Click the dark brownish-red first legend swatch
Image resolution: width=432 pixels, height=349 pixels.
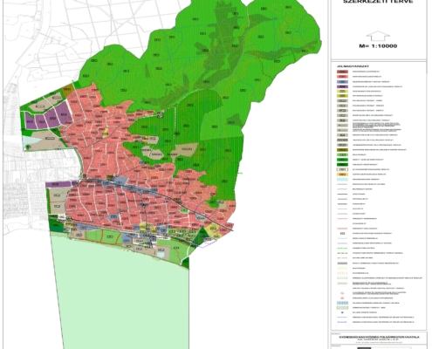coord(342,72)
